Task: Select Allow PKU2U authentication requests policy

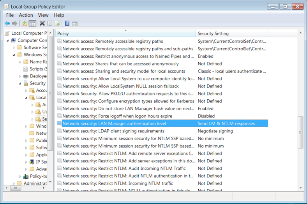Action: 128,93
